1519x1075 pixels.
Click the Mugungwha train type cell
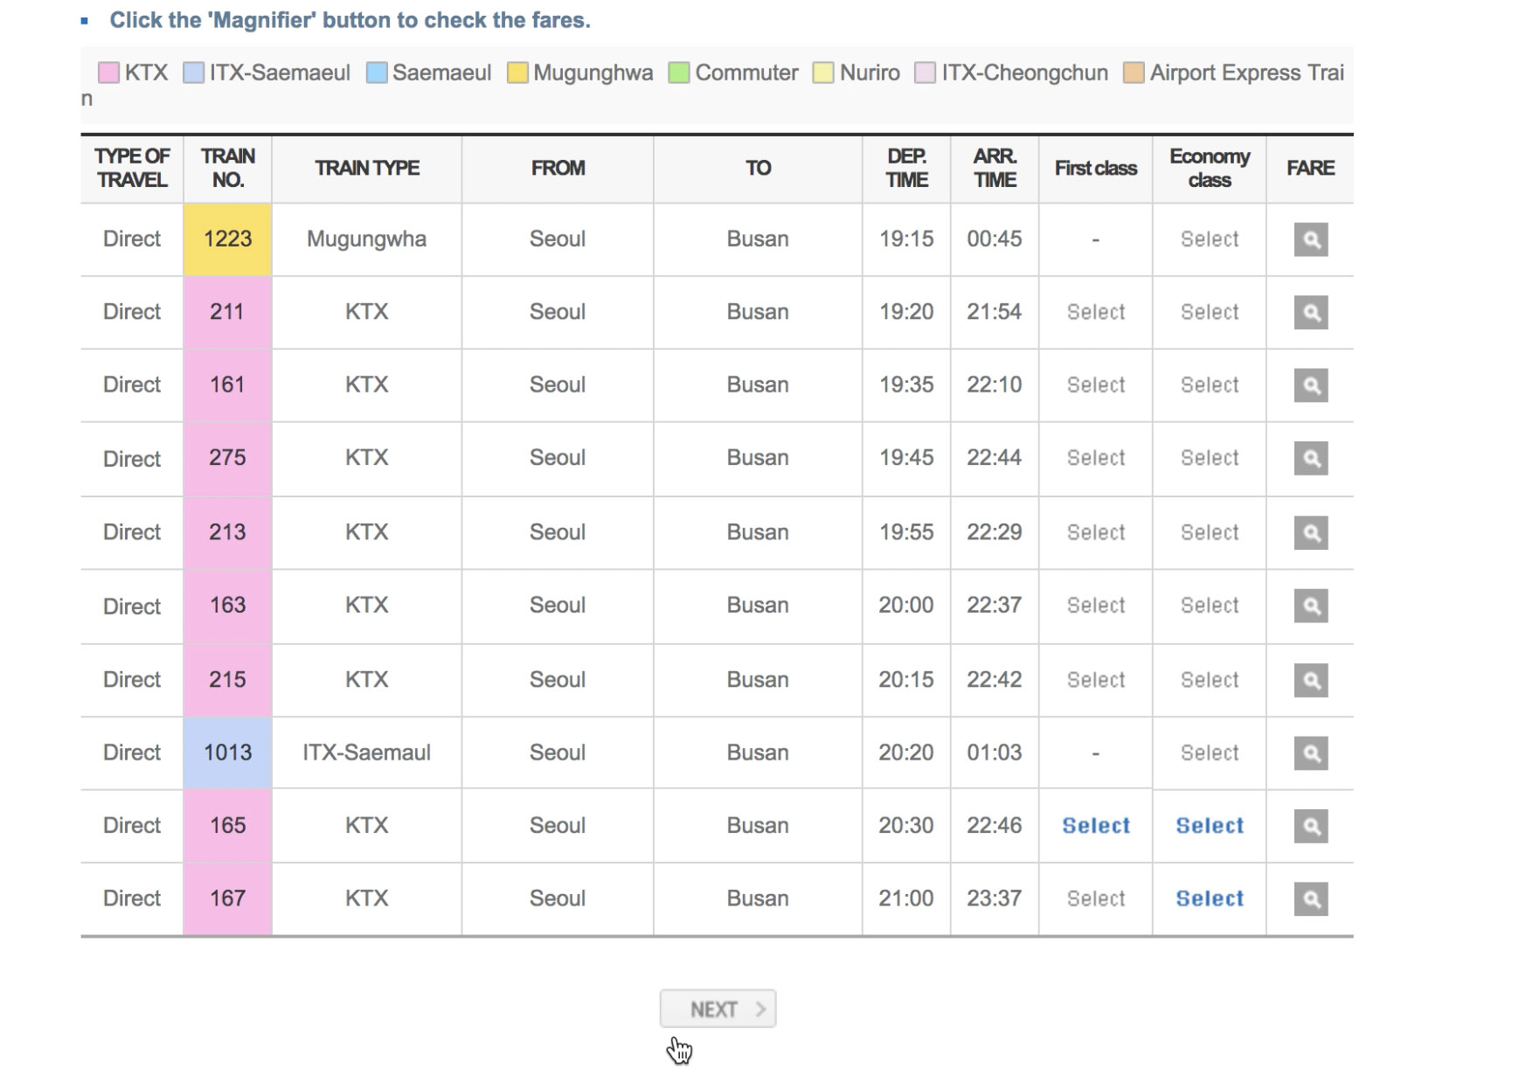click(366, 239)
